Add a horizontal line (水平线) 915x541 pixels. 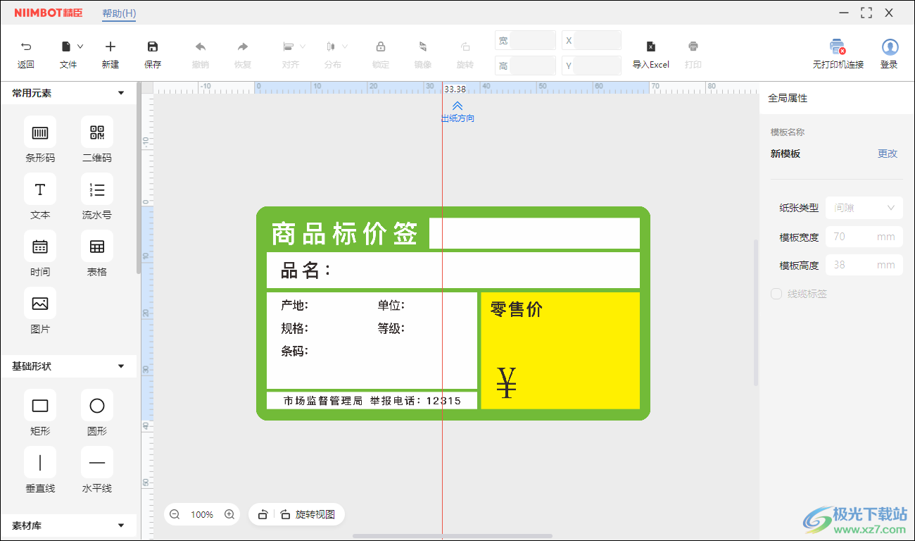[97, 463]
